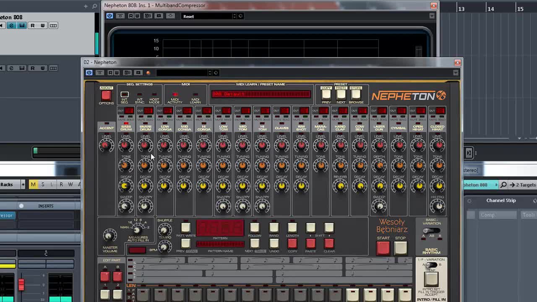Click the pattern NEXT button

255,244
